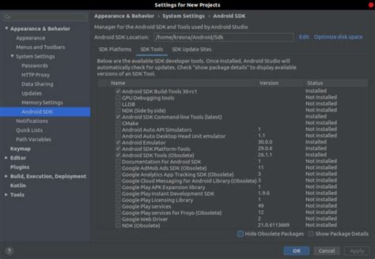This screenshot has height=259, width=375.
Task: Open Plugins settings
Action: tap(20, 167)
